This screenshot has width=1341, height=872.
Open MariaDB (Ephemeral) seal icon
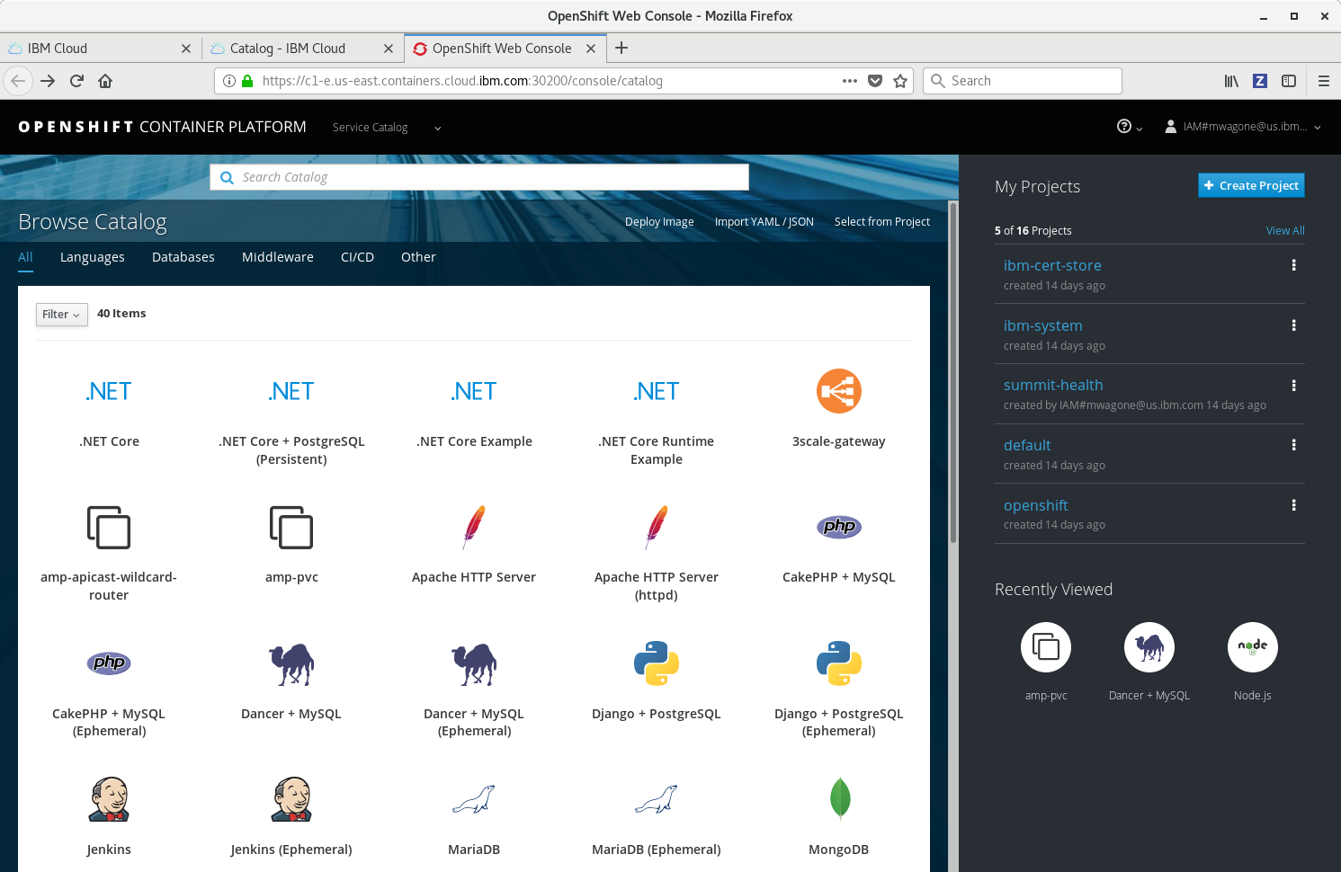click(657, 799)
